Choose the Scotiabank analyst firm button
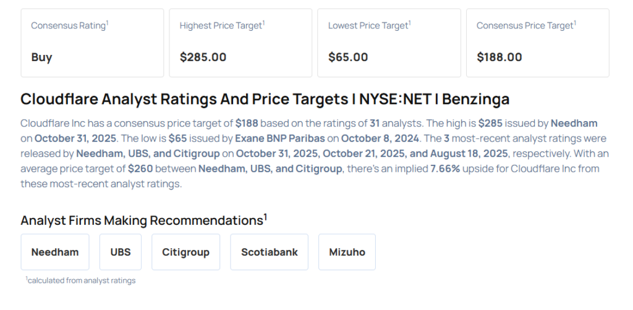This screenshot has height=310, width=633. tap(270, 252)
